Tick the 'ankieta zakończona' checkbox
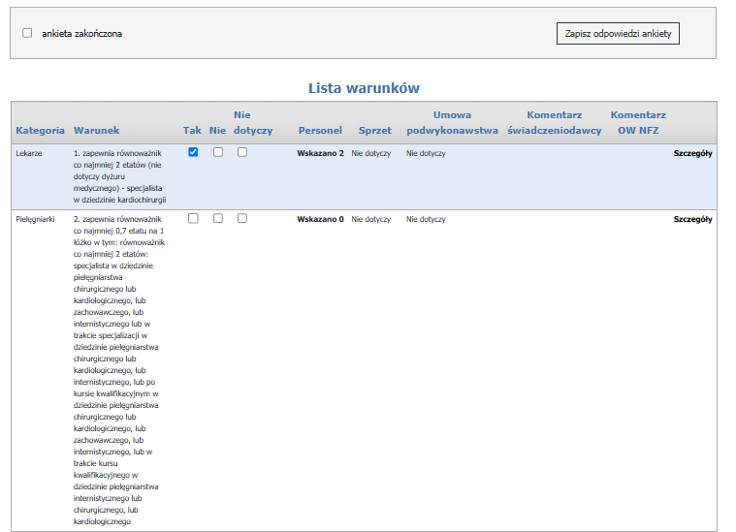The width and height of the screenshot is (736, 532). click(x=27, y=33)
